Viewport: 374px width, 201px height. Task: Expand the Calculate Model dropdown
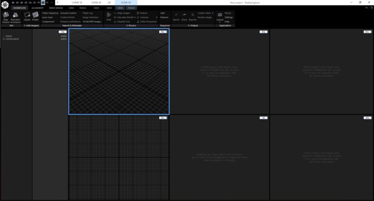[x=134, y=17]
